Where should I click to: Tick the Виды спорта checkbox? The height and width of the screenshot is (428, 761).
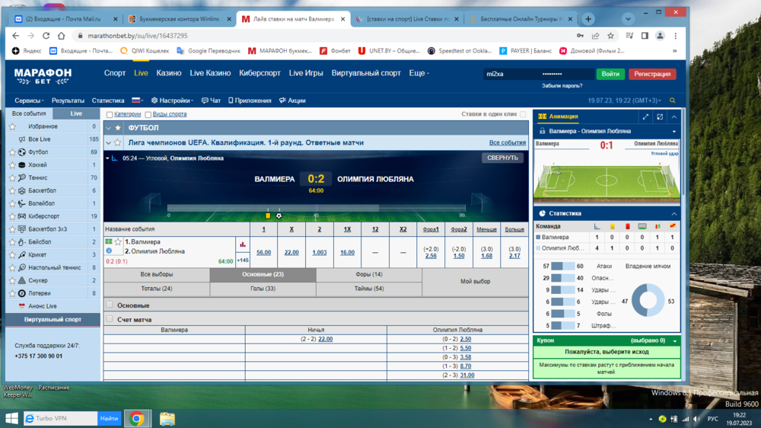coord(148,114)
